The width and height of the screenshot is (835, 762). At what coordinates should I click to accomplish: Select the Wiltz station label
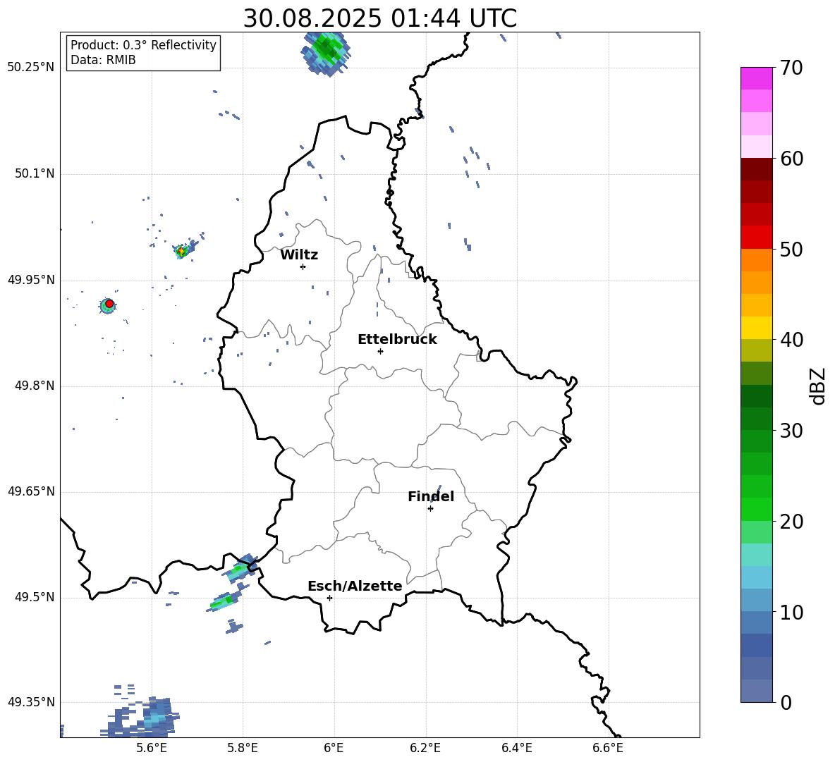point(299,255)
